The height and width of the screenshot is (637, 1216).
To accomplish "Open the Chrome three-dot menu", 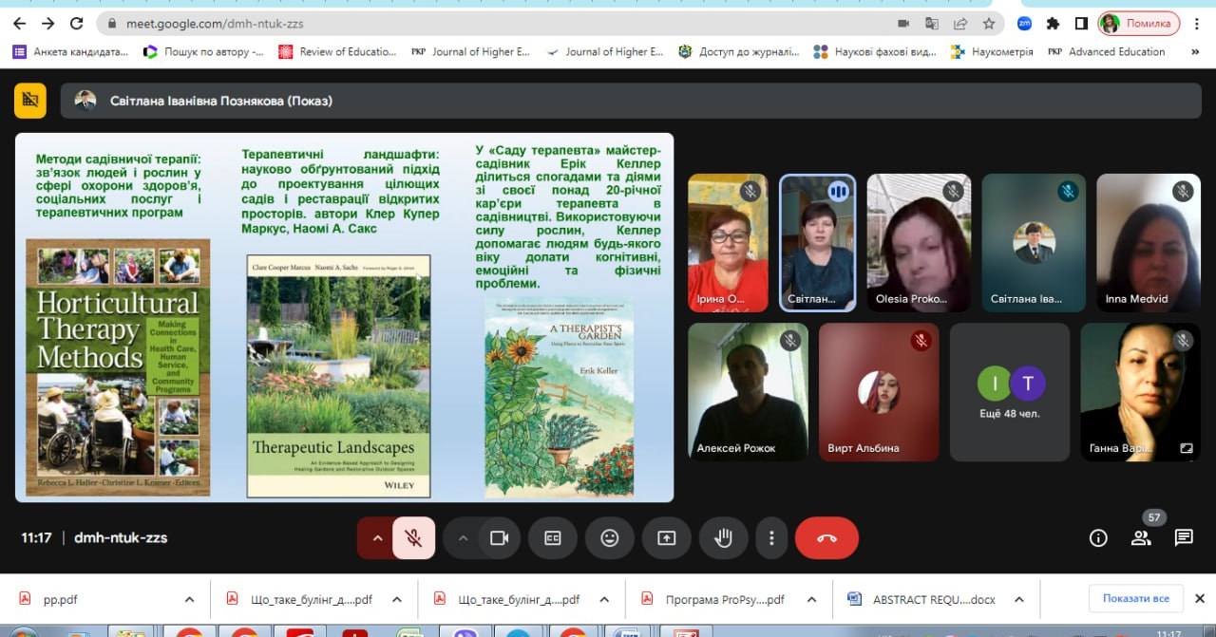I will click(1197, 24).
